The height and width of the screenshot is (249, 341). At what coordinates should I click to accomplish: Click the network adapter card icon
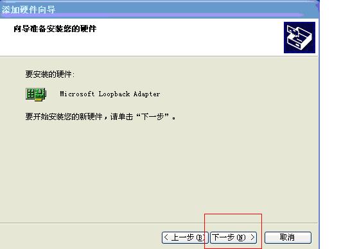coord(36,94)
